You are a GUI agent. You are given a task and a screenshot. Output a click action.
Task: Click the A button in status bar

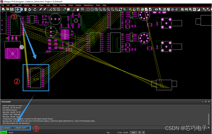[143, 132]
